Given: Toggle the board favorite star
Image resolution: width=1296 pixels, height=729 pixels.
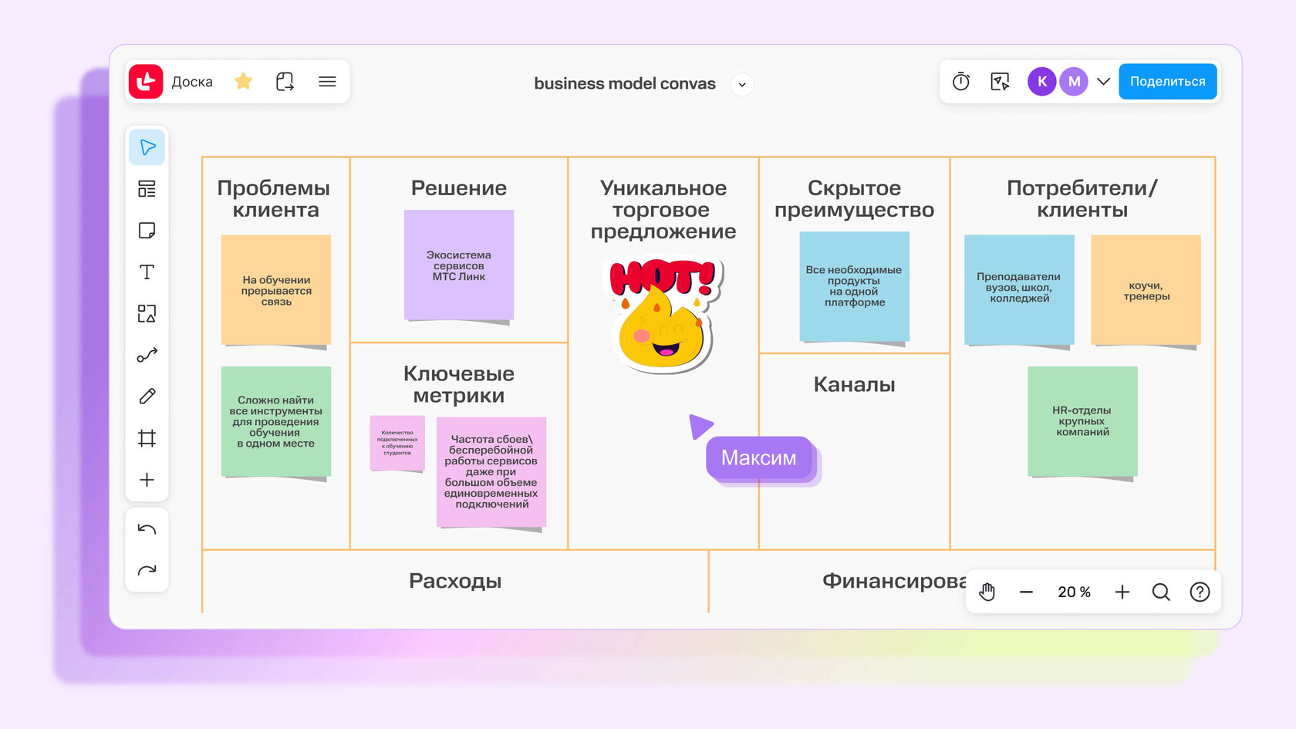Looking at the screenshot, I should point(244,80).
